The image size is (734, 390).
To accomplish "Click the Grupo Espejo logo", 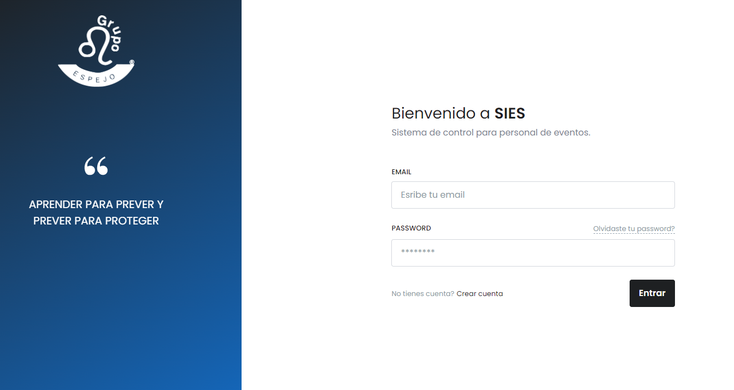I will 96,51.
